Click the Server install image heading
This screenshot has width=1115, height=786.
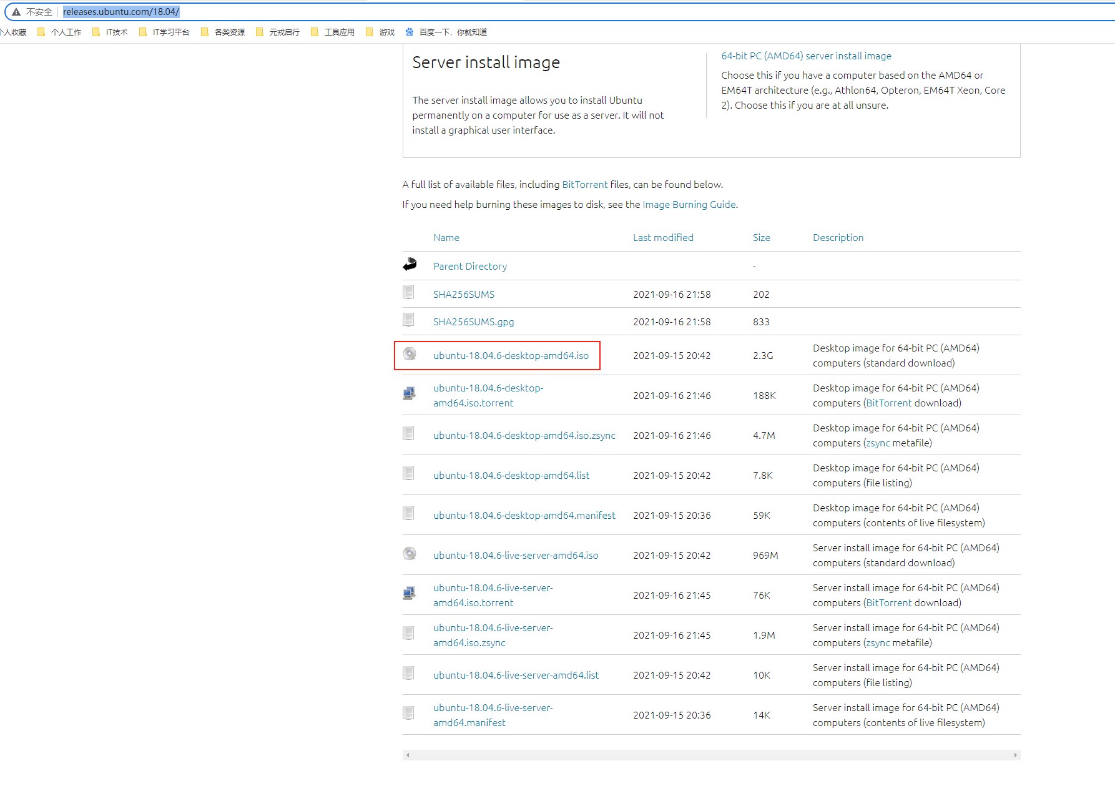486,62
